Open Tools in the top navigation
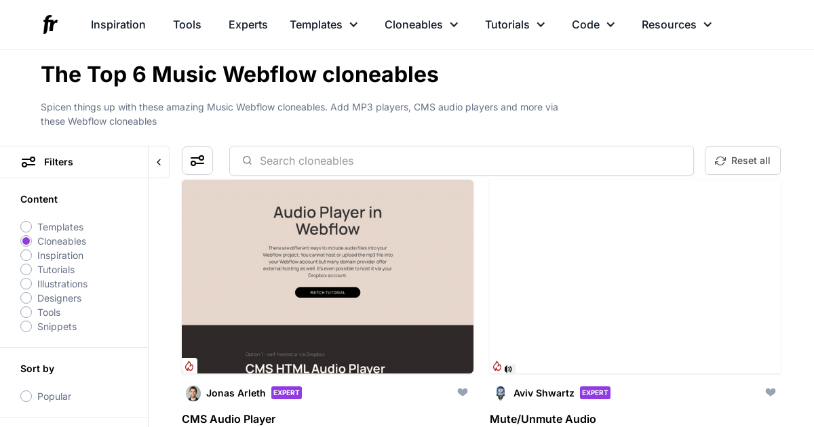Viewport: 814px width, 427px height. coord(187,24)
